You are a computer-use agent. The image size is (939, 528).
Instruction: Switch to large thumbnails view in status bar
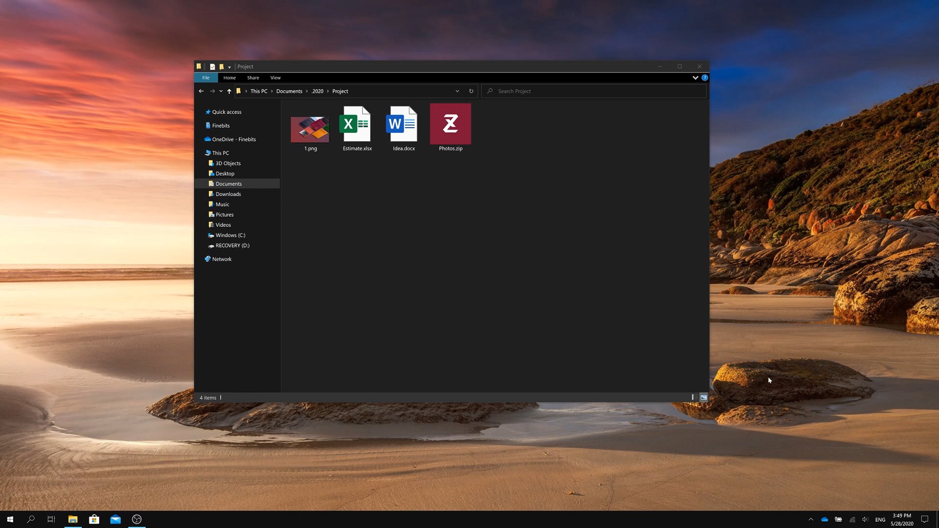pos(703,397)
